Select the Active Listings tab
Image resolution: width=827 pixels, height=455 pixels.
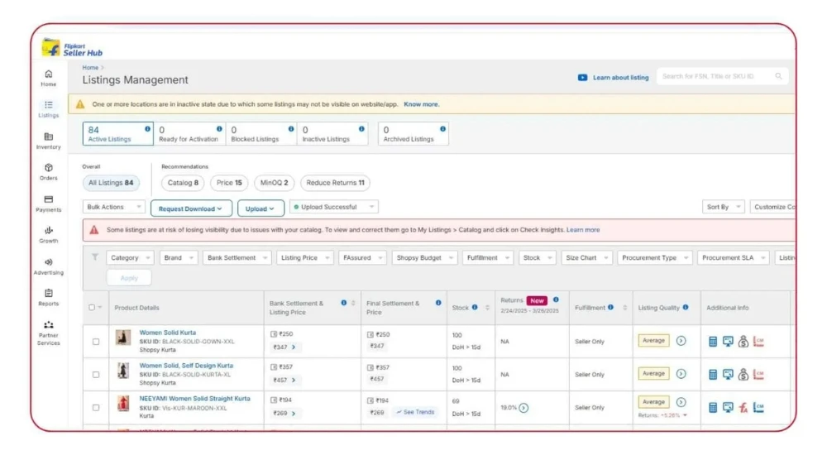coord(117,133)
